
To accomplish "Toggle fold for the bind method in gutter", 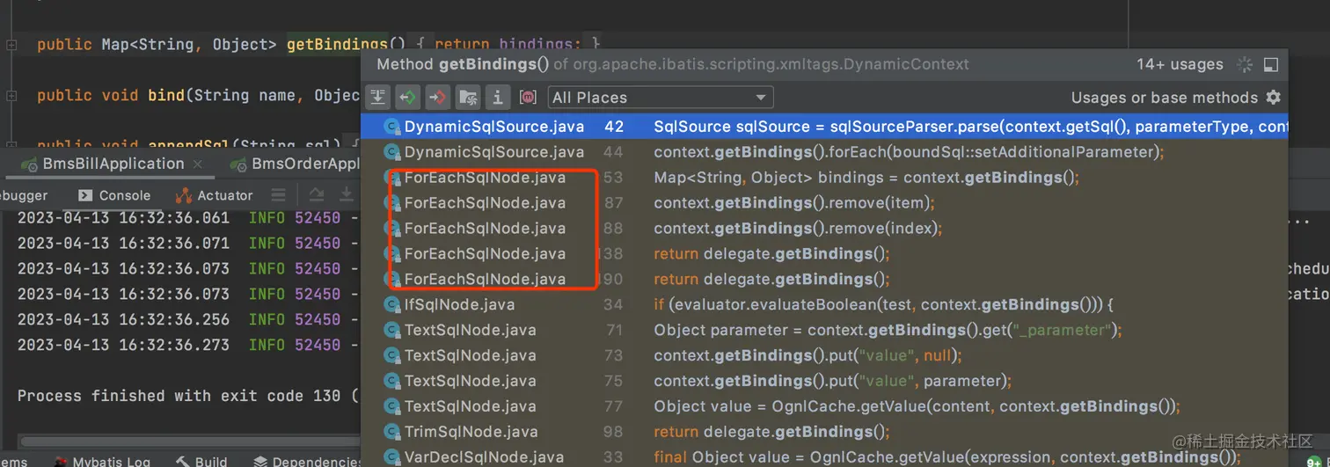I will [x=11, y=95].
